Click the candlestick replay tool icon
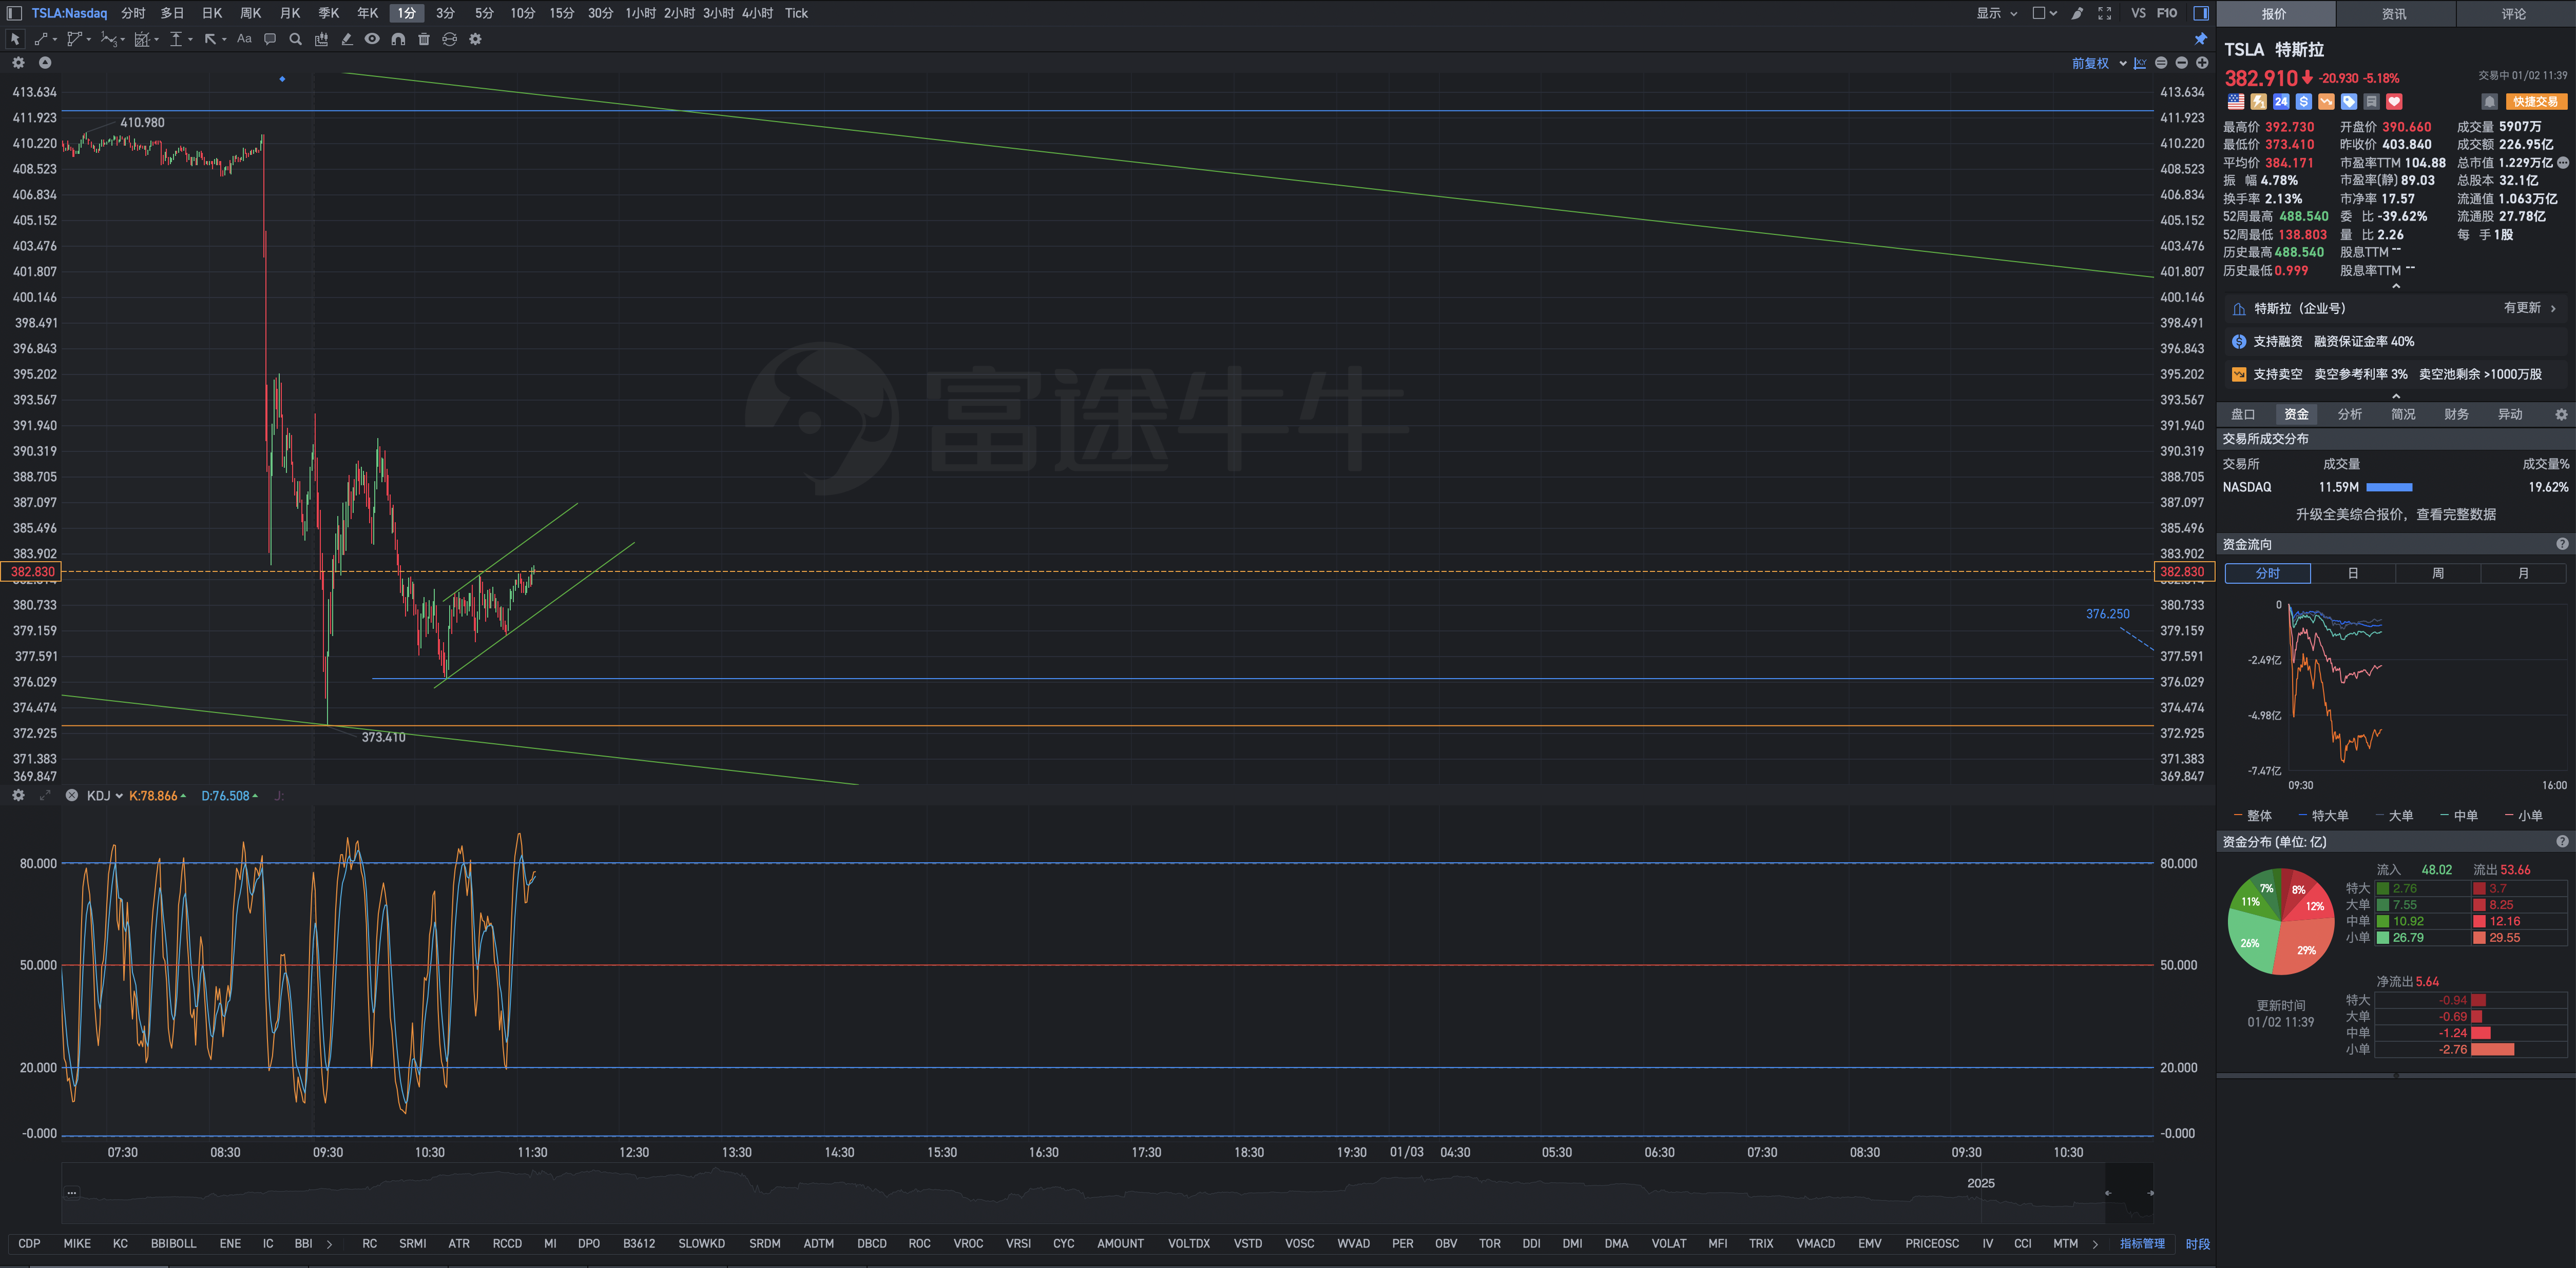This screenshot has width=2576, height=1268. [x=321, y=39]
